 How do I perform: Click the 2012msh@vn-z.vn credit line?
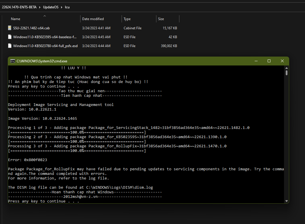[x=85, y=197]
